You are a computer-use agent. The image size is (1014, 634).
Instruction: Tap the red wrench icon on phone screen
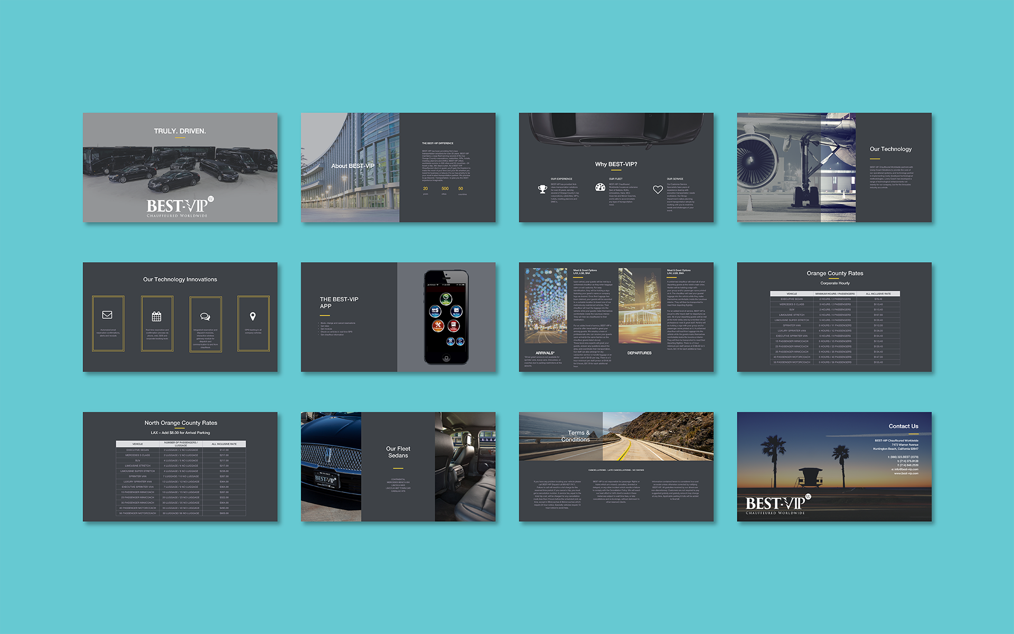pos(438,325)
